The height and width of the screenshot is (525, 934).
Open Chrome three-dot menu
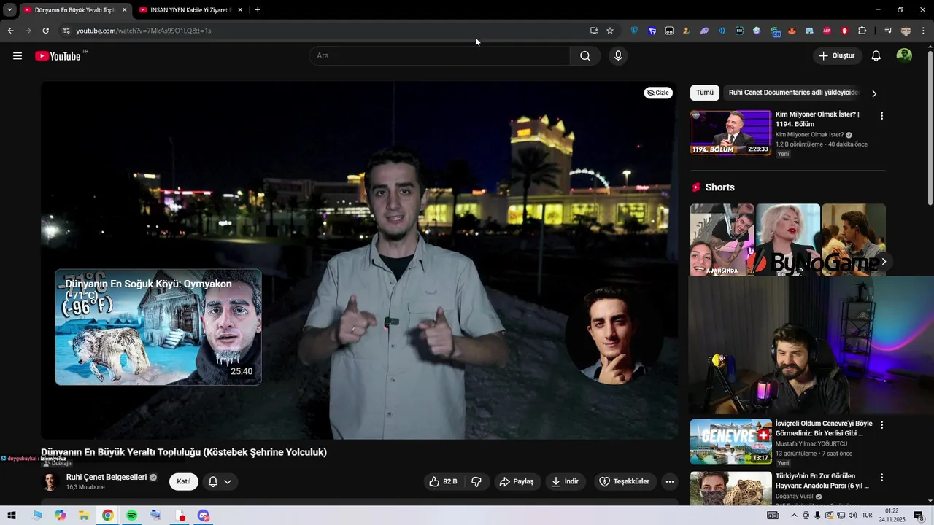(924, 31)
